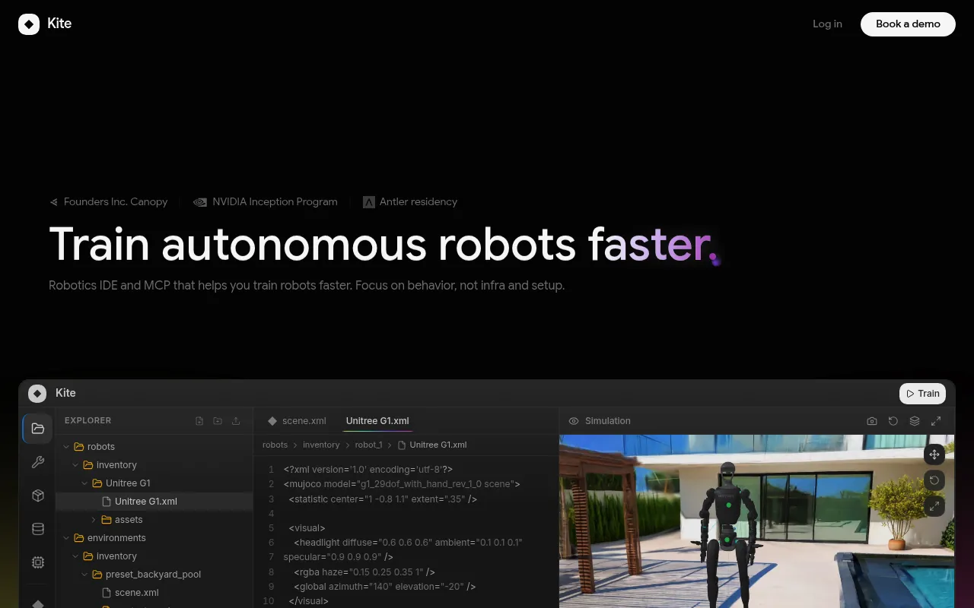This screenshot has width=974, height=608.
Task: Click the inventory breadcrumb segment
Action: (321, 445)
